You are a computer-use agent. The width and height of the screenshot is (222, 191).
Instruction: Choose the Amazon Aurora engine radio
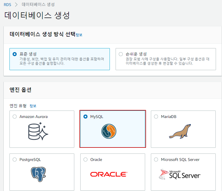[x=15, y=117]
